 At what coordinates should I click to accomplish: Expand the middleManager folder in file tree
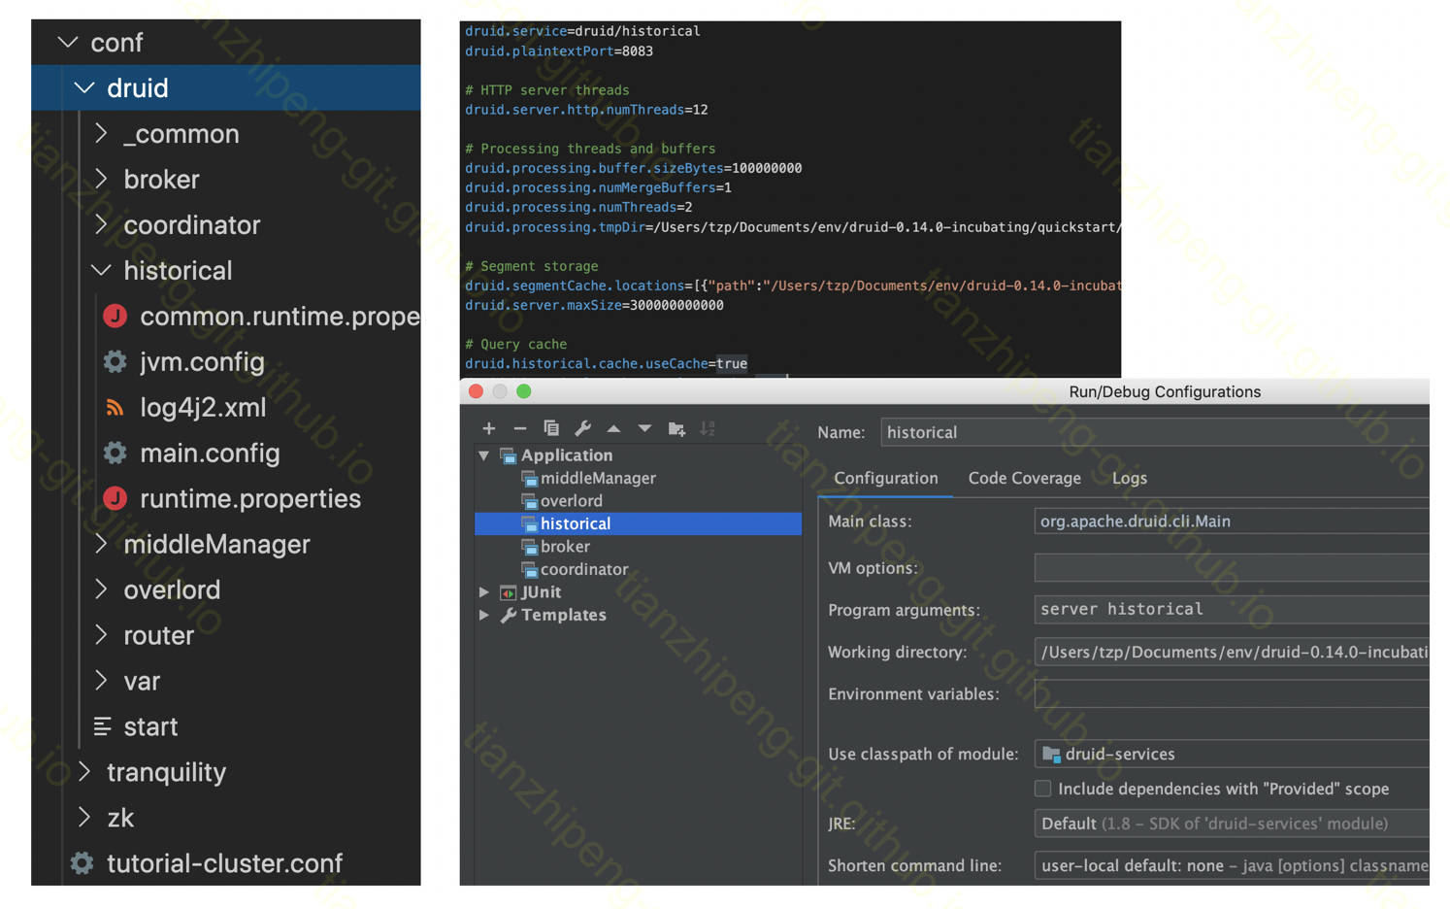pos(101,544)
